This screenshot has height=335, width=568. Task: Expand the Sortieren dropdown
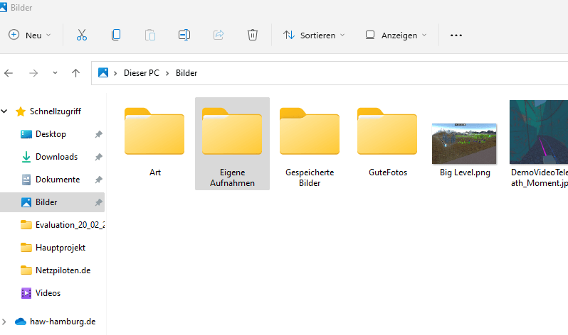tap(314, 35)
